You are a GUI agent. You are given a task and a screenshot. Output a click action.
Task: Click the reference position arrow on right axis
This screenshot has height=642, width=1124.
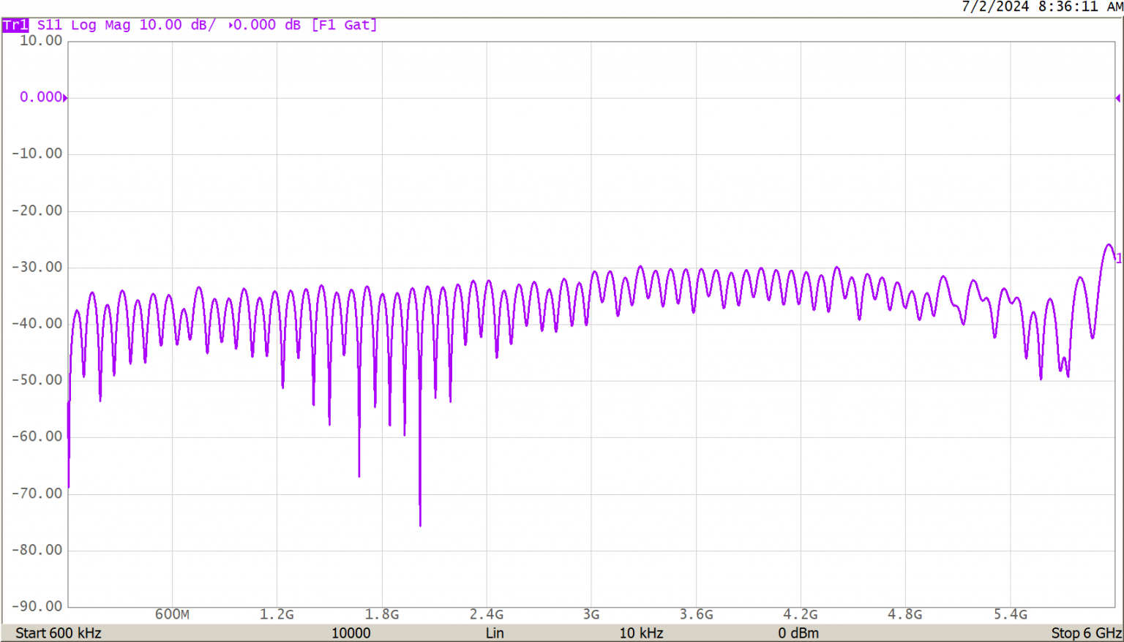coord(1118,97)
